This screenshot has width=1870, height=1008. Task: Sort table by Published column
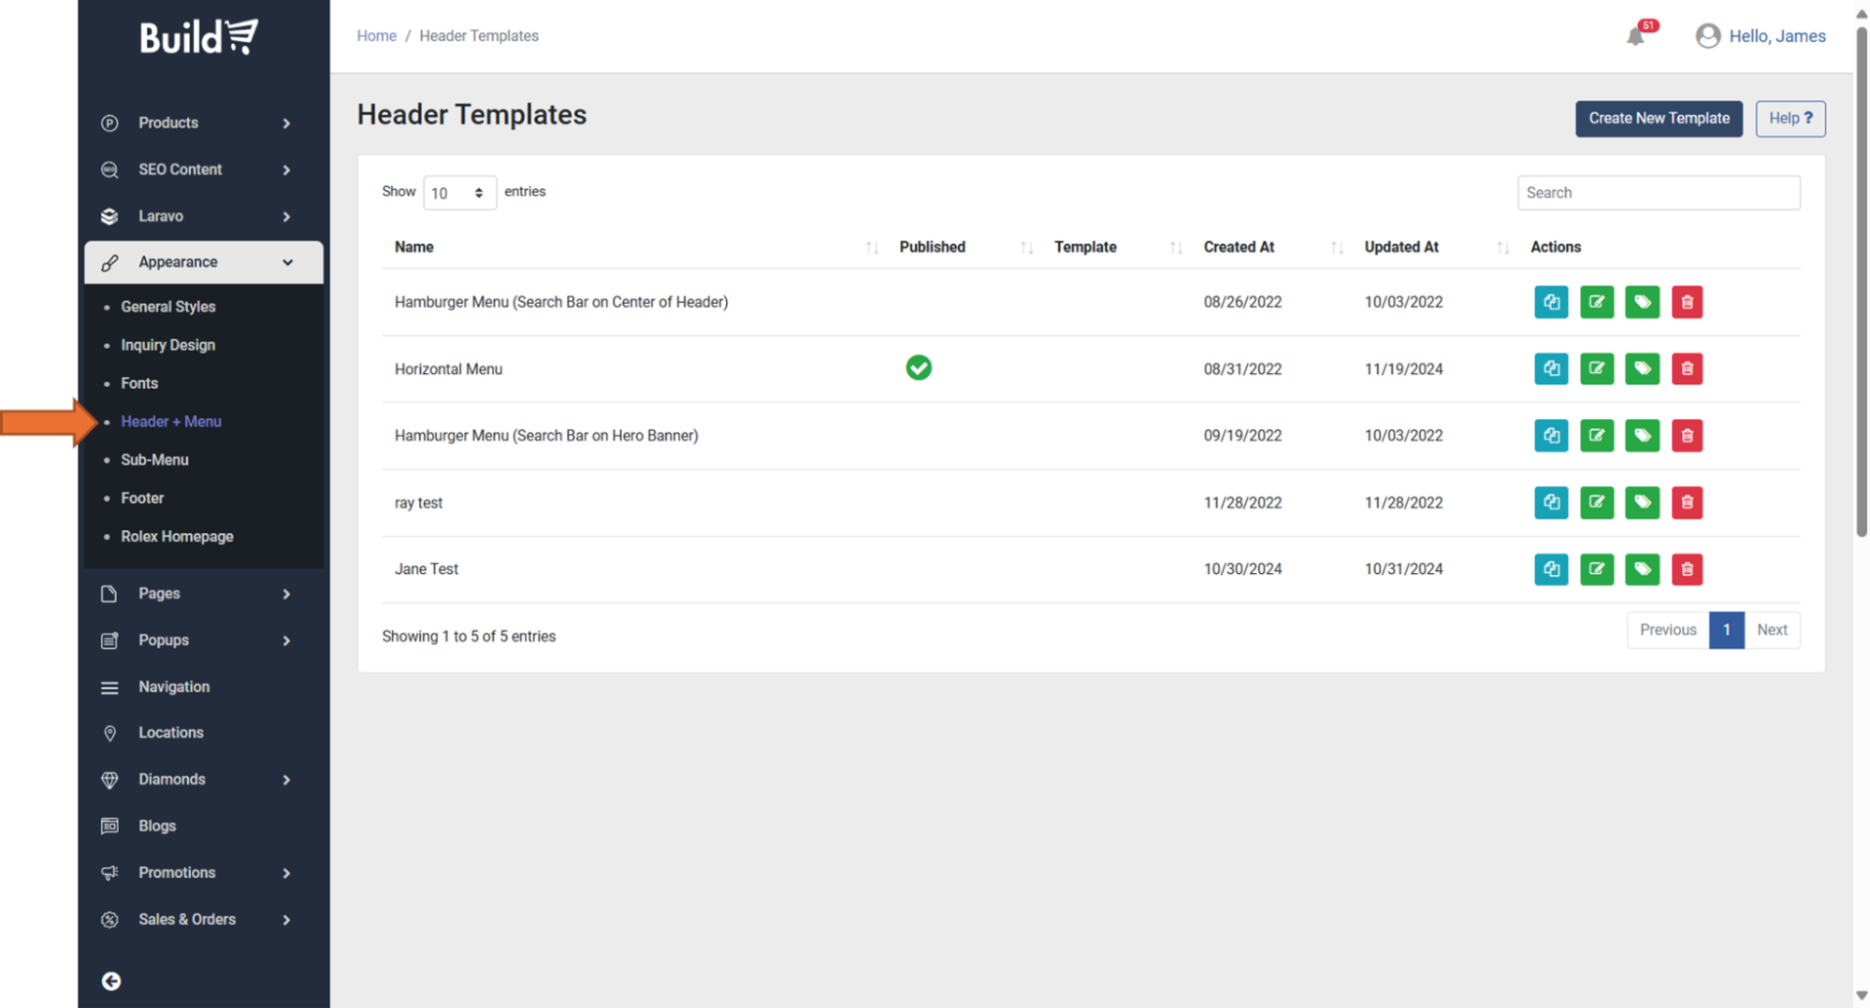tap(1026, 247)
